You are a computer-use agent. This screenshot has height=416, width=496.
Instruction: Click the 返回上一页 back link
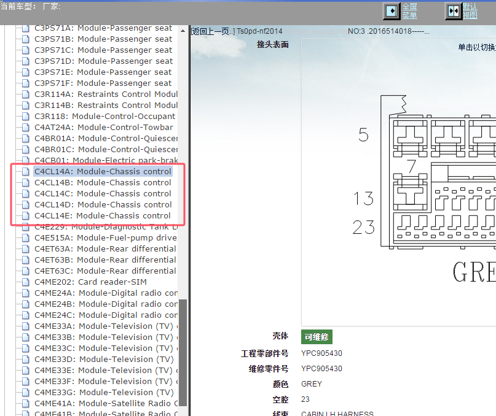click(x=213, y=31)
